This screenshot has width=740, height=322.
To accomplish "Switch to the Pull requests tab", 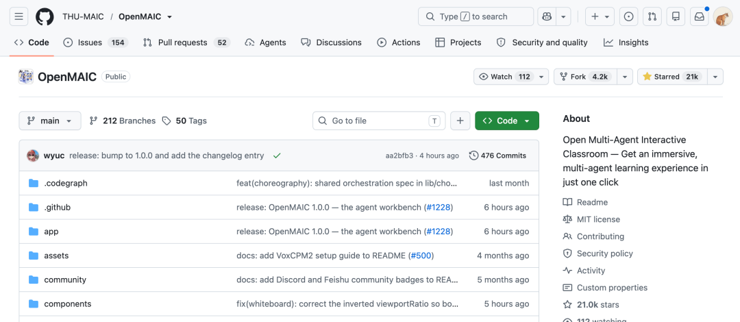I will click(x=186, y=42).
